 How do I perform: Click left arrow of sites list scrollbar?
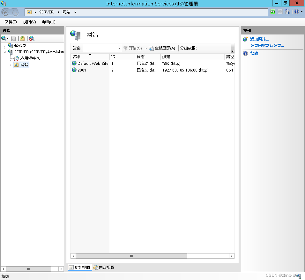pos(73,256)
